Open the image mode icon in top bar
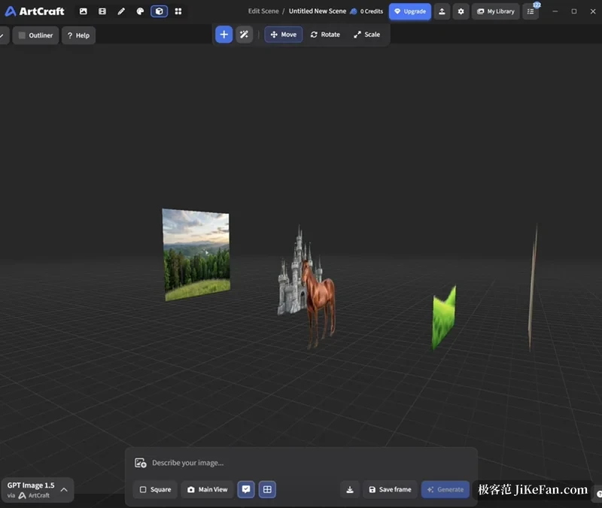The height and width of the screenshot is (508, 602). [x=84, y=11]
